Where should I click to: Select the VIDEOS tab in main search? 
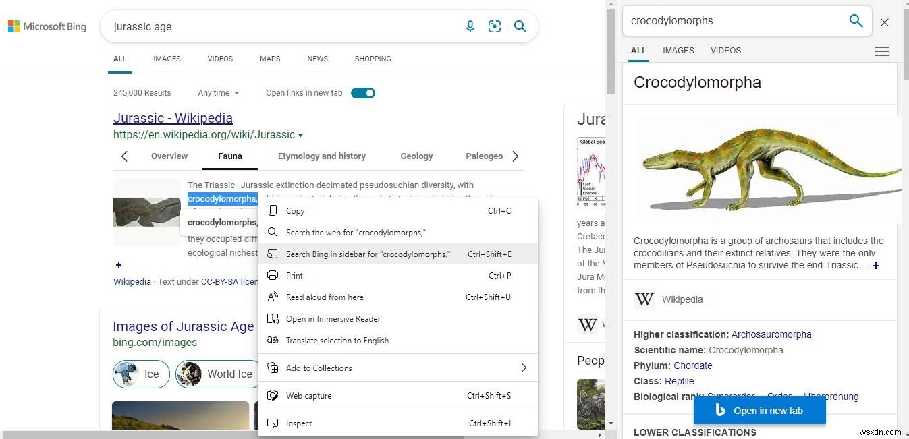click(x=220, y=59)
